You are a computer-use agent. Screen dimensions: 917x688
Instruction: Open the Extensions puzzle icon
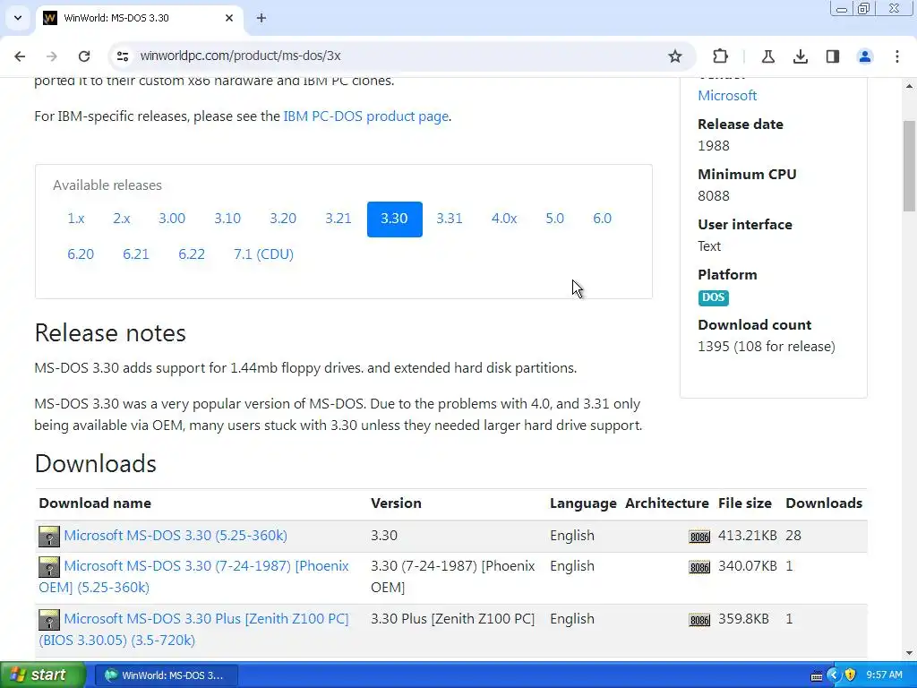point(721,56)
